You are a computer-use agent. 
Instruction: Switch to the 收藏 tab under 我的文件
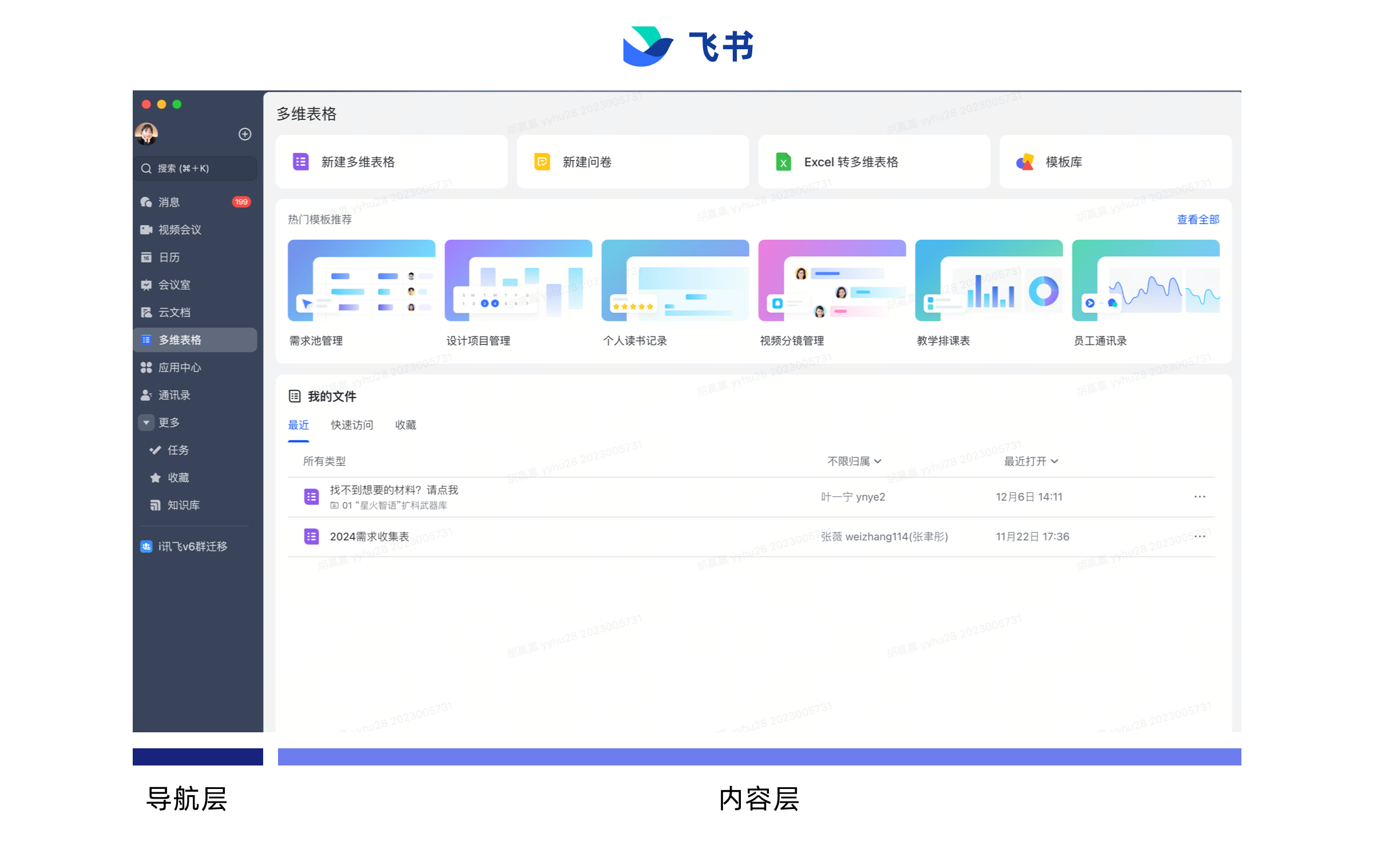pos(405,425)
